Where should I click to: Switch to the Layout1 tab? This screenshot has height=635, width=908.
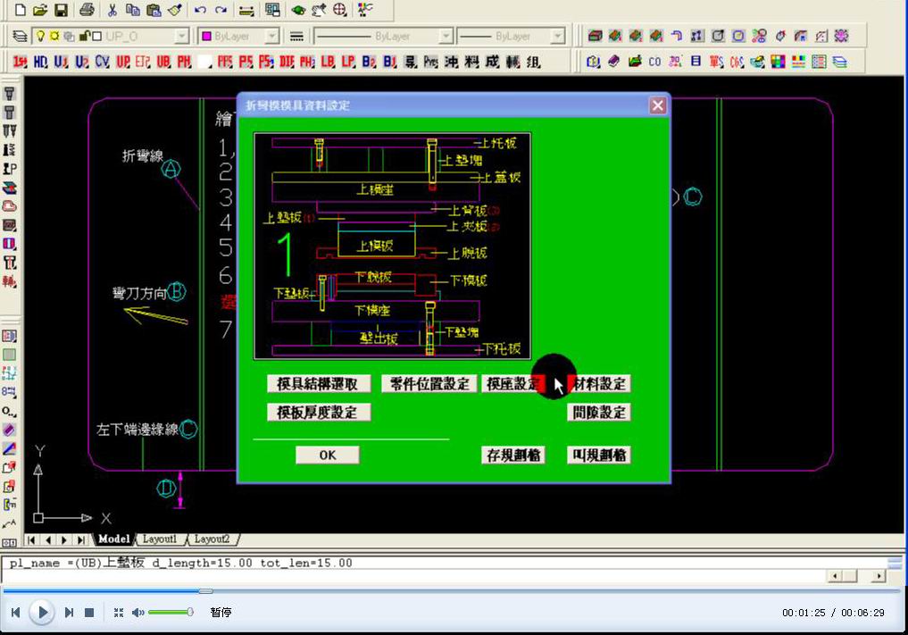pos(159,539)
